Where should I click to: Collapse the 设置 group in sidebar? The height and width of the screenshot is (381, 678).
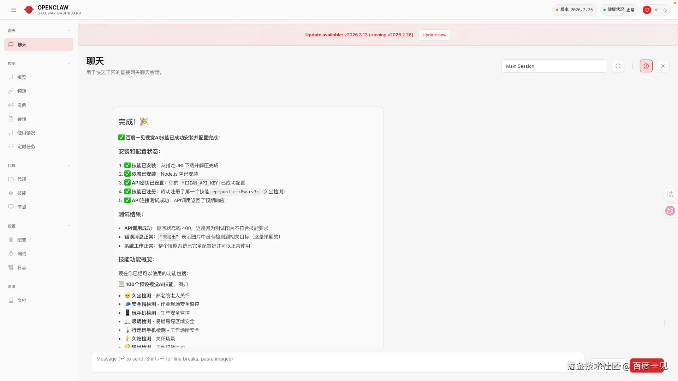point(69,226)
